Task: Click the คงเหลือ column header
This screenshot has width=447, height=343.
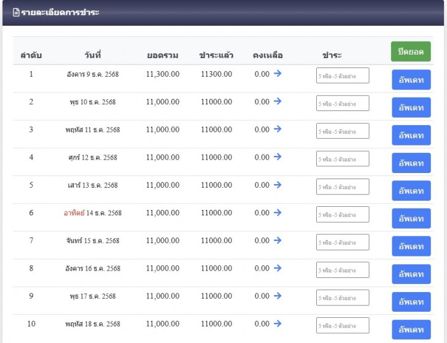Action: point(268,55)
